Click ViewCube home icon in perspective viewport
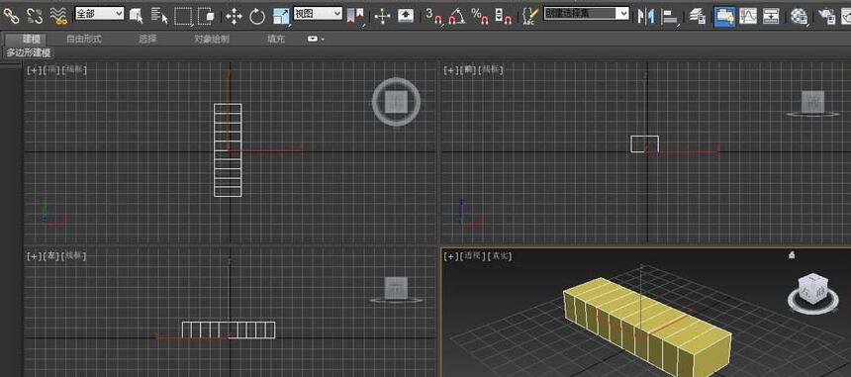Viewport: 851px width, 377px height. click(793, 254)
